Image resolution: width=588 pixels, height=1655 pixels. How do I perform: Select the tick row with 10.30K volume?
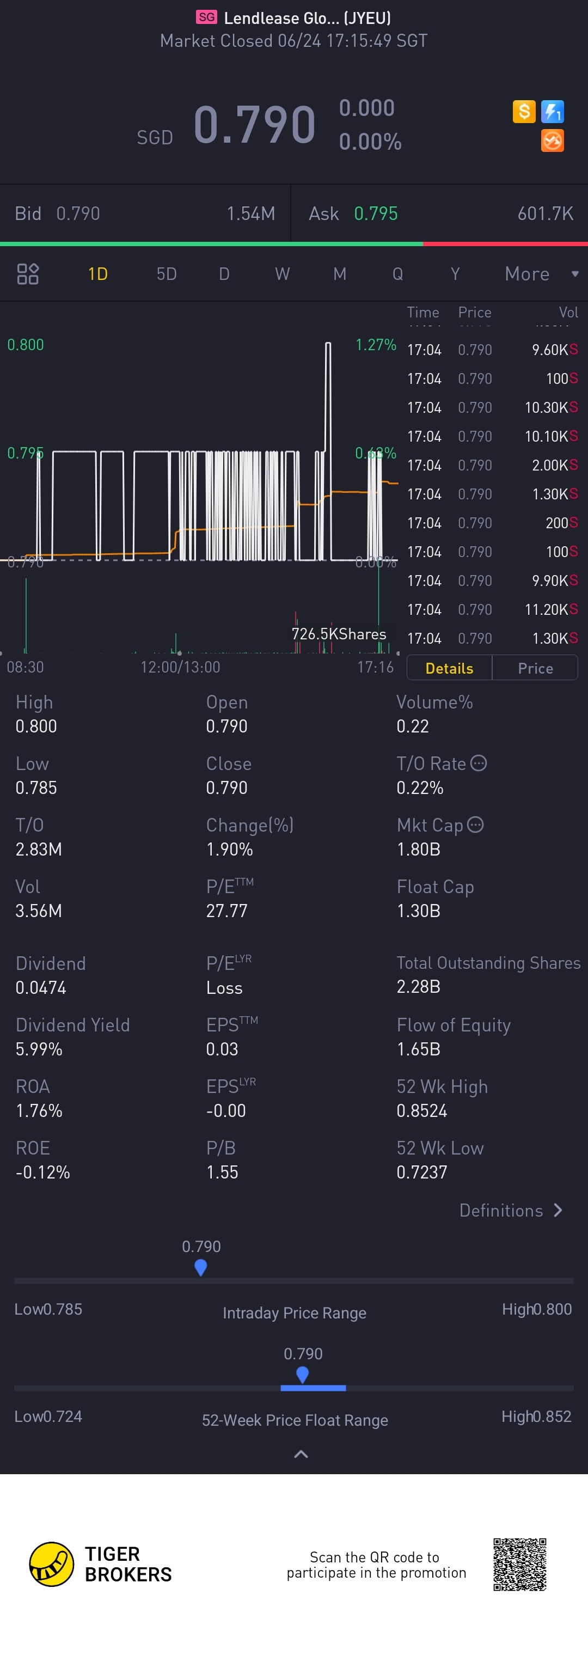(492, 408)
